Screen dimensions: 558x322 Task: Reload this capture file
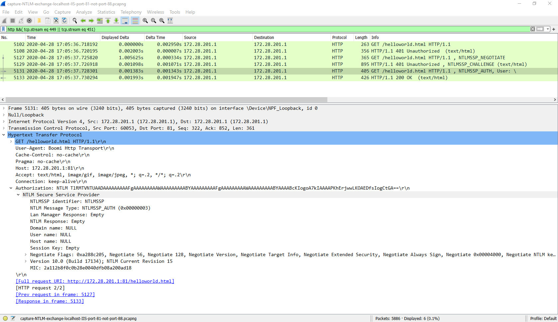[64, 21]
